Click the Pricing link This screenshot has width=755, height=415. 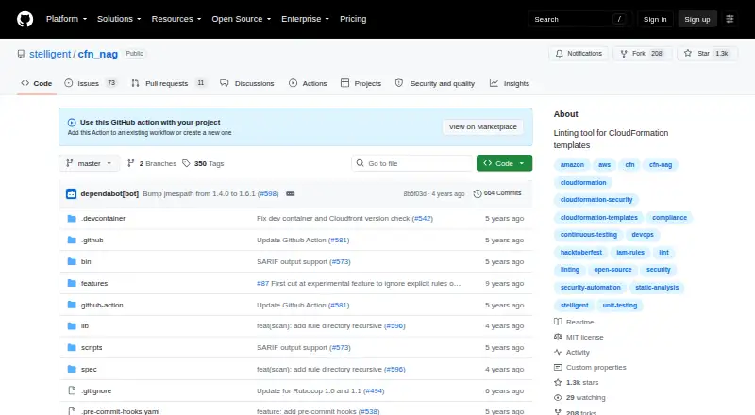(x=353, y=19)
